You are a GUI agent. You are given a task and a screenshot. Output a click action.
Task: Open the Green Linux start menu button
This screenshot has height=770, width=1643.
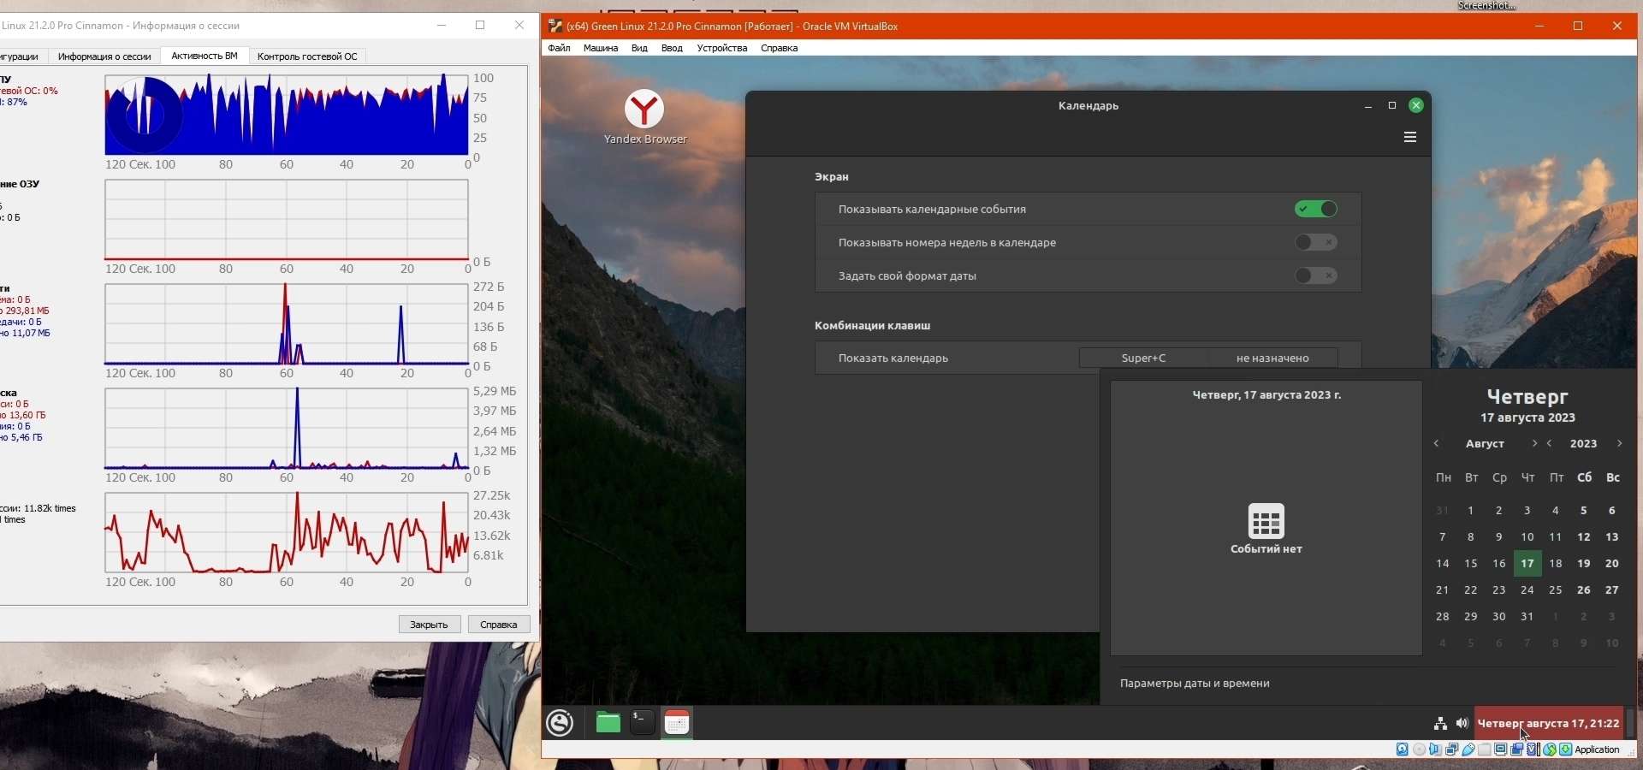coord(561,723)
